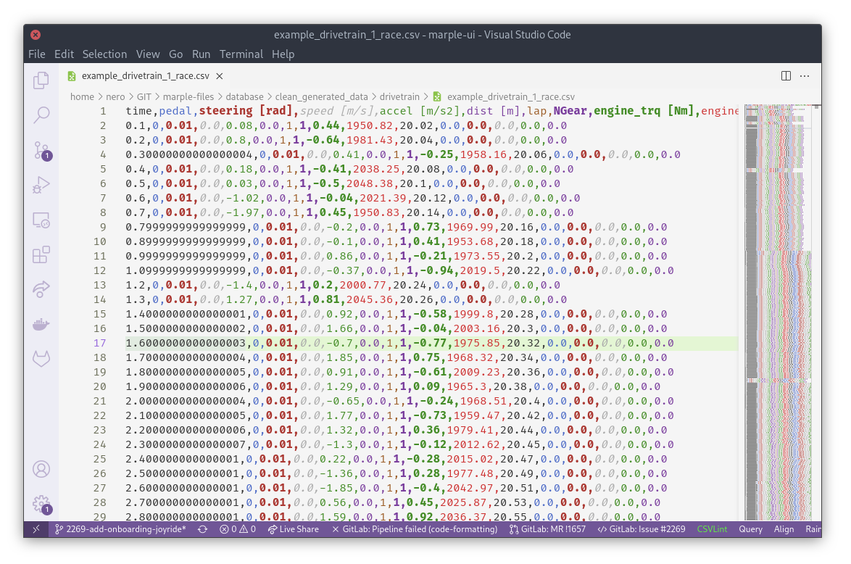Image resolution: width=851 pixels, height=564 pixels.
Task: Close the window with red button
Action: (x=36, y=35)
